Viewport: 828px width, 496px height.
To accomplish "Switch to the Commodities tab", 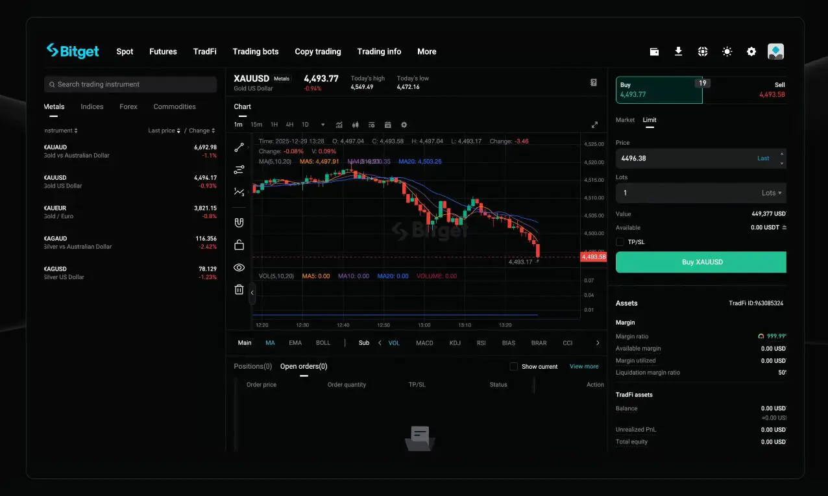I will [x=175, y=106].
